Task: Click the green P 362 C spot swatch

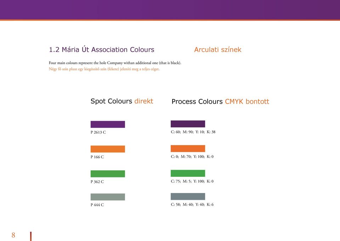Action: click(x=108, y=174)
